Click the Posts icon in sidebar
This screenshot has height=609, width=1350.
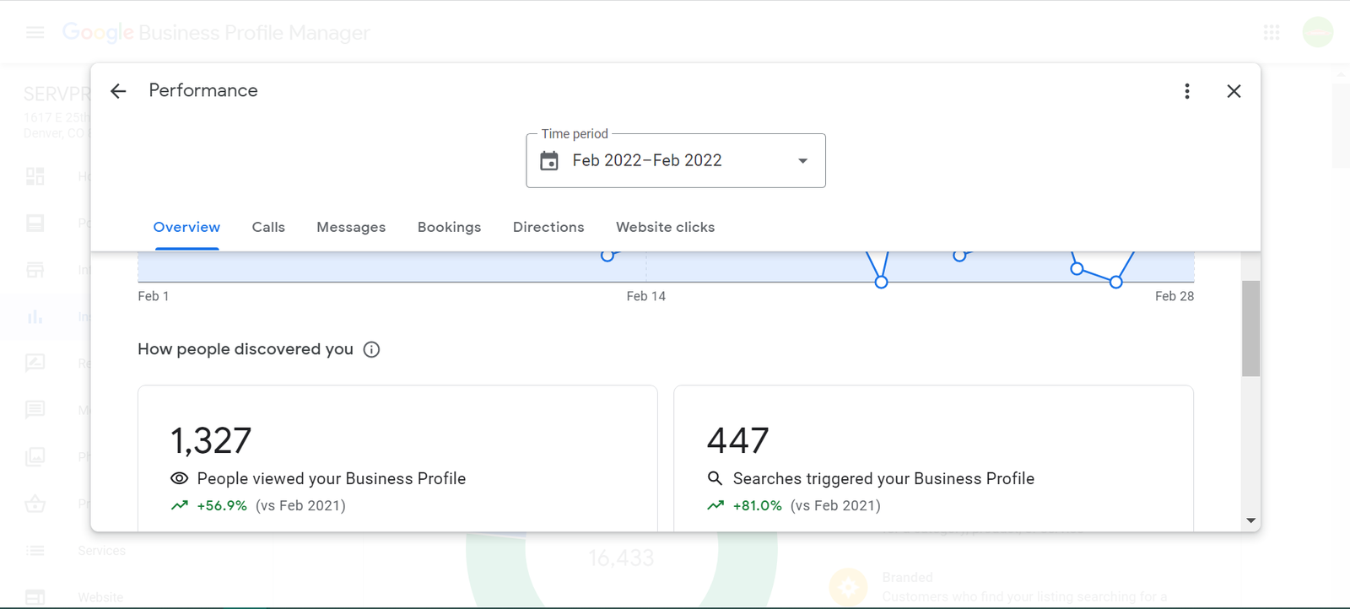[x=35, y=223]
